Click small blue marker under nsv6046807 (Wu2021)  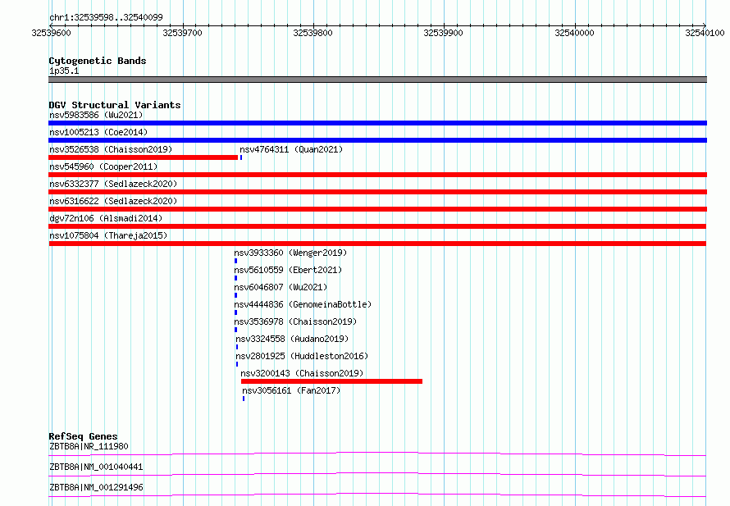235,295
